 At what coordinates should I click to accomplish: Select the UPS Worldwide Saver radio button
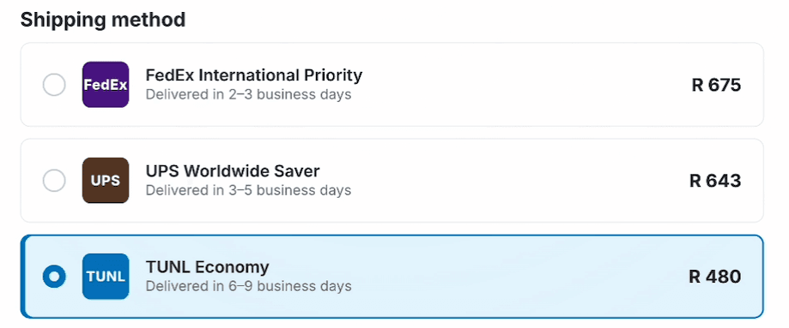click(x=54, y=181)
